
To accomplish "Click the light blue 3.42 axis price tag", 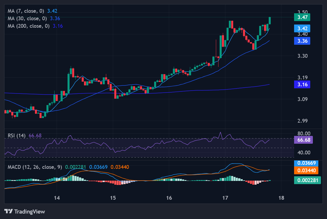I will point(302,29).
